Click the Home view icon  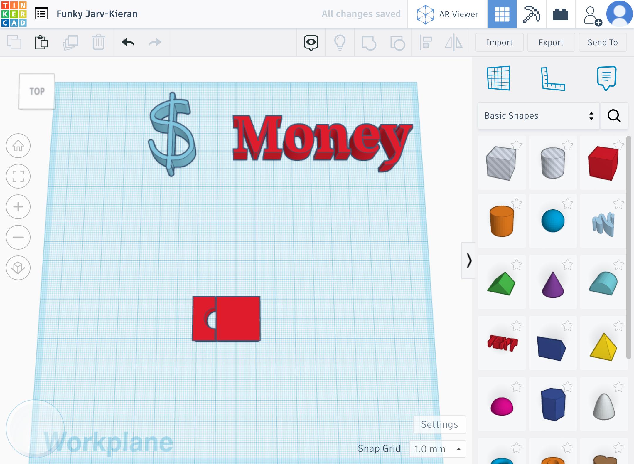pos(18,146)
